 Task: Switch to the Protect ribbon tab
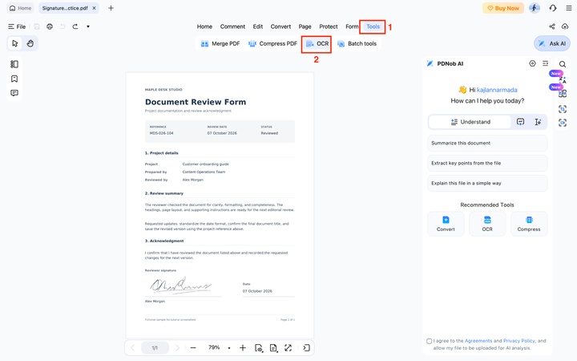click(329, 26)
